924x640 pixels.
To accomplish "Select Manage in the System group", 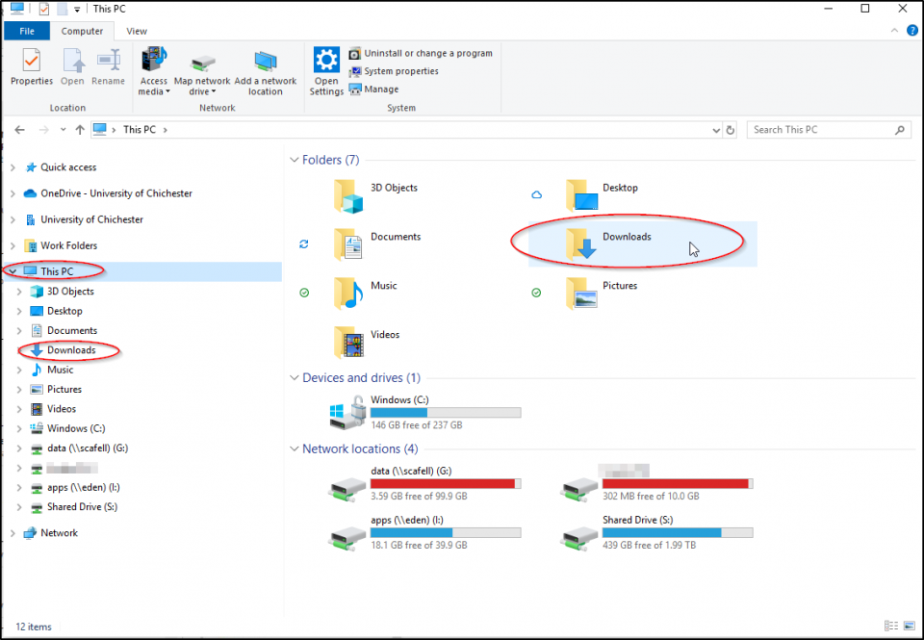I will pyautogui.click(x=373, y=89).
